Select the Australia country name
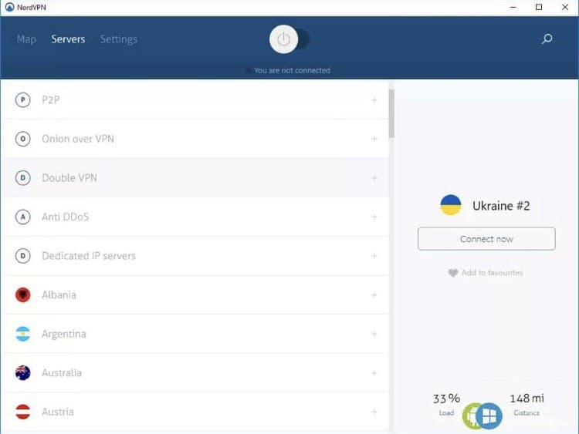 pyautogui.click(x=62, y=373)
